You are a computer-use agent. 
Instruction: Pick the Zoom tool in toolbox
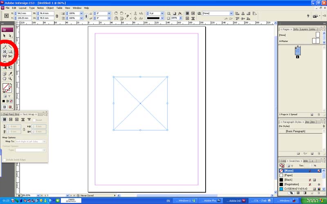(x=11, y=78)
